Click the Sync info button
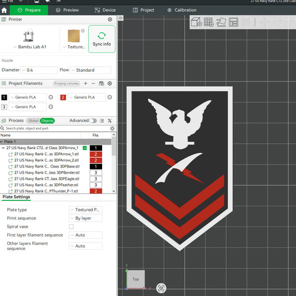 [x=102, y=39]
